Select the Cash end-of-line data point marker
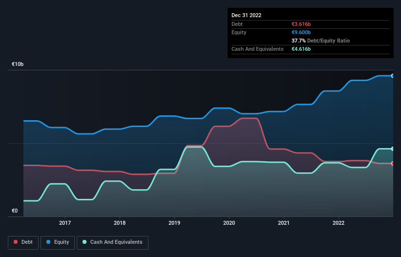Screen dimensions: 401x257 (x=393, y=149)
